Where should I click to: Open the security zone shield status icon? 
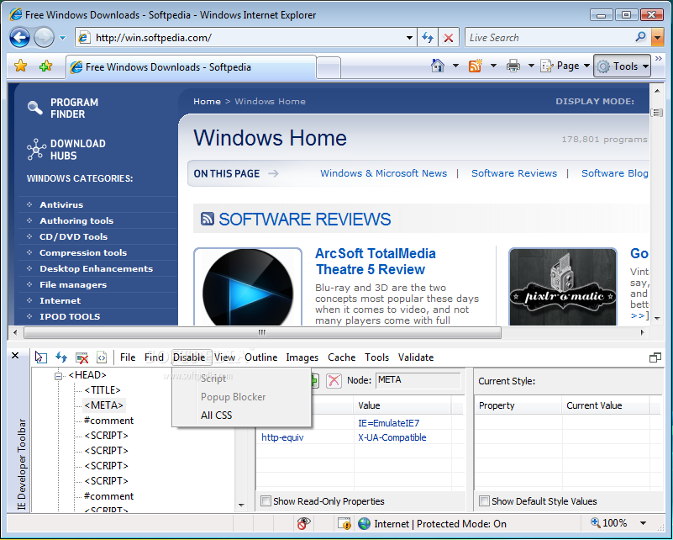pyautogui.click(x=344, y=523)
